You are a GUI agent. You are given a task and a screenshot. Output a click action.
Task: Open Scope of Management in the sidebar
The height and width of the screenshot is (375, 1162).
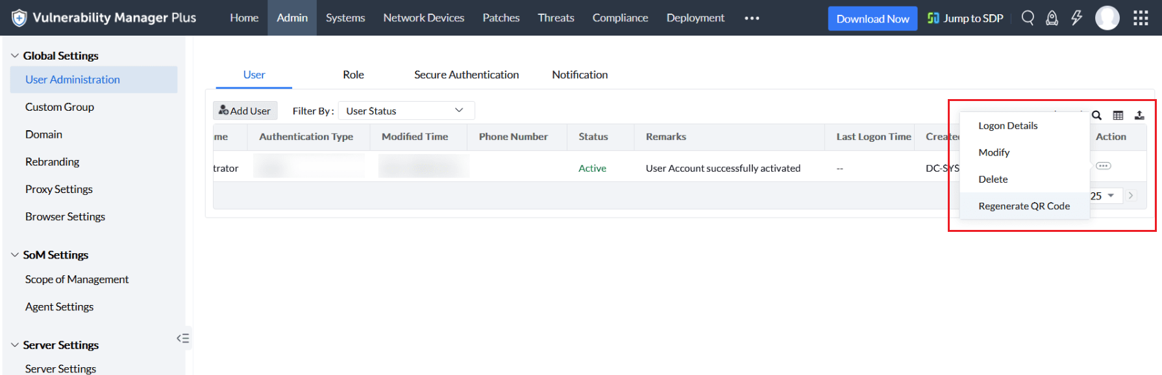click(x=77, y=279)
